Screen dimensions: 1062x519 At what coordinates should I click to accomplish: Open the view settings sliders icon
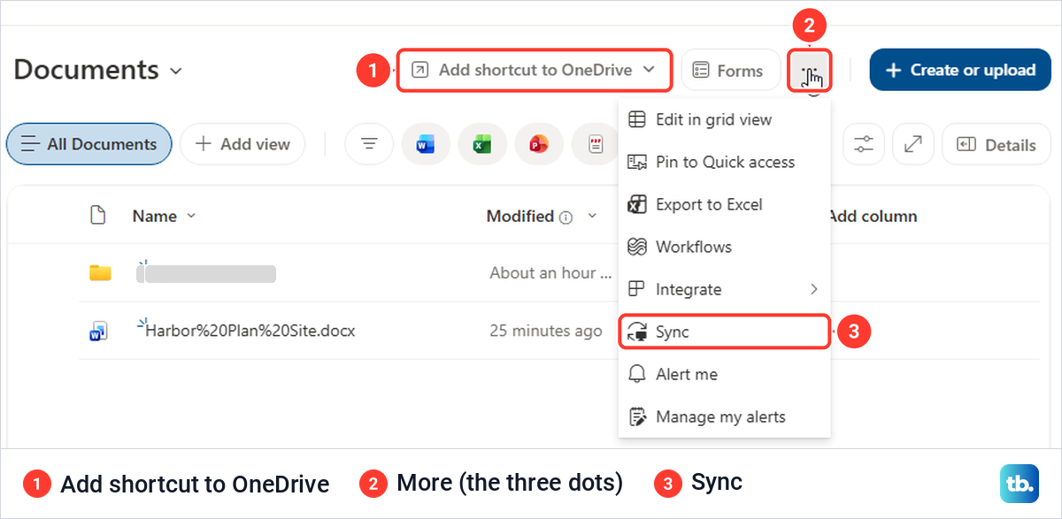pos(864,144)
